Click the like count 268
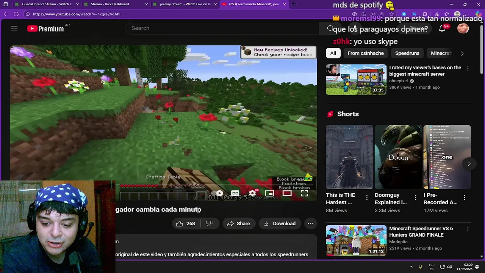Viewport: 485px width, 273px height. click(x=191, y=224)
